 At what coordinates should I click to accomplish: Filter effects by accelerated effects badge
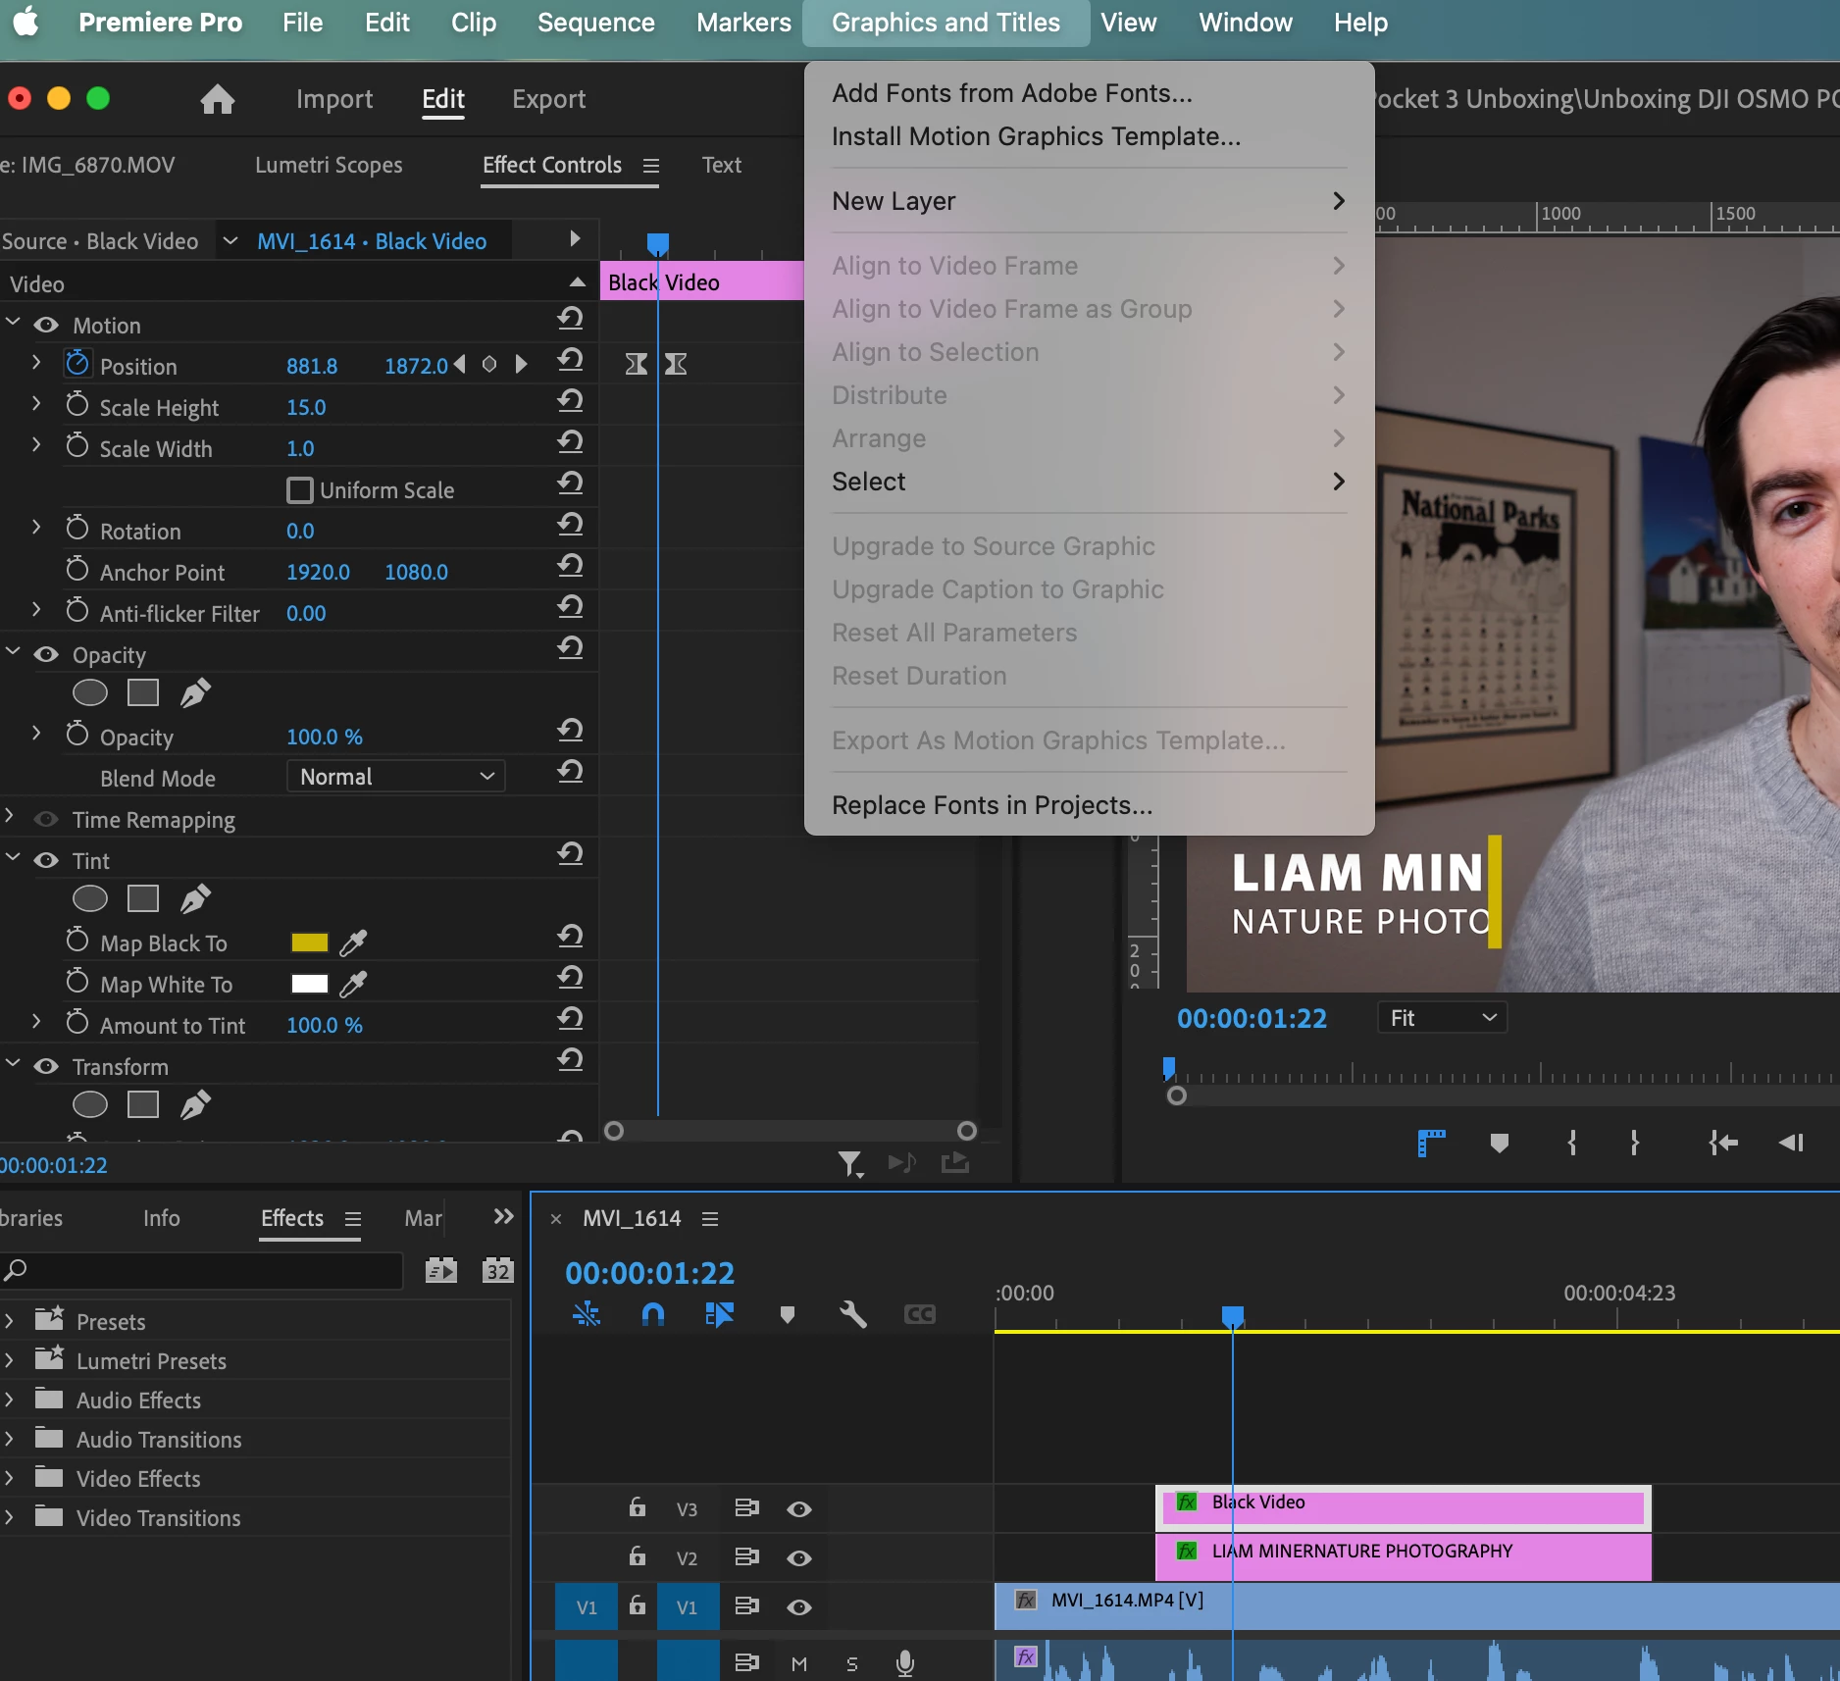(x=441, y=1271)
